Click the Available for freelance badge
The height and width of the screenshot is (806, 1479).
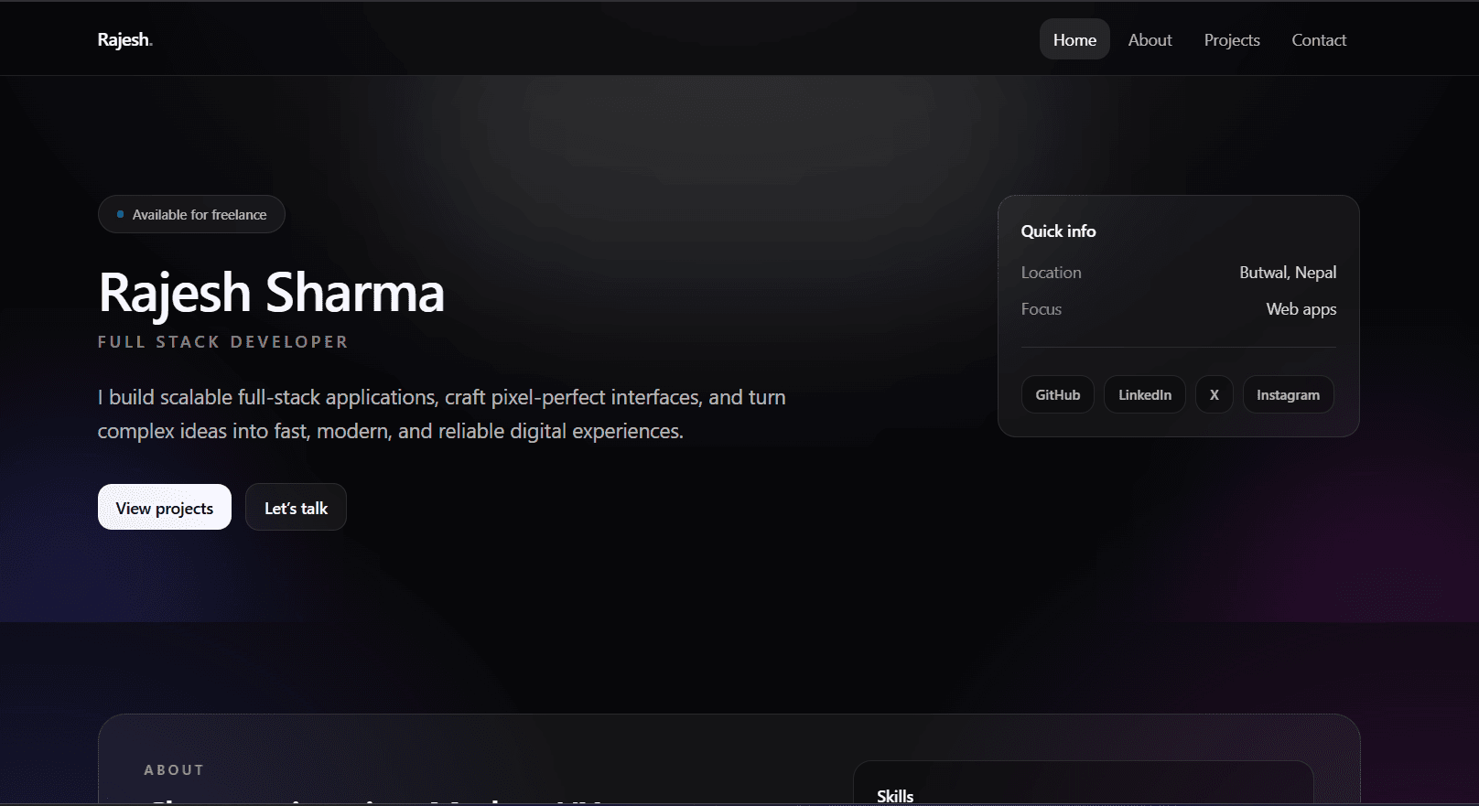tap(191, 214)
